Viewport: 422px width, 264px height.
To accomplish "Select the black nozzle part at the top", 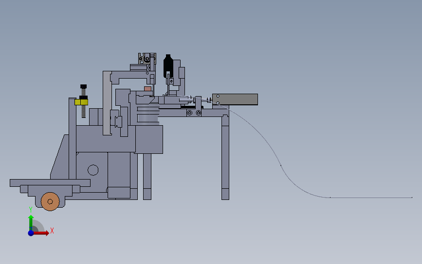I will point(168,66).
